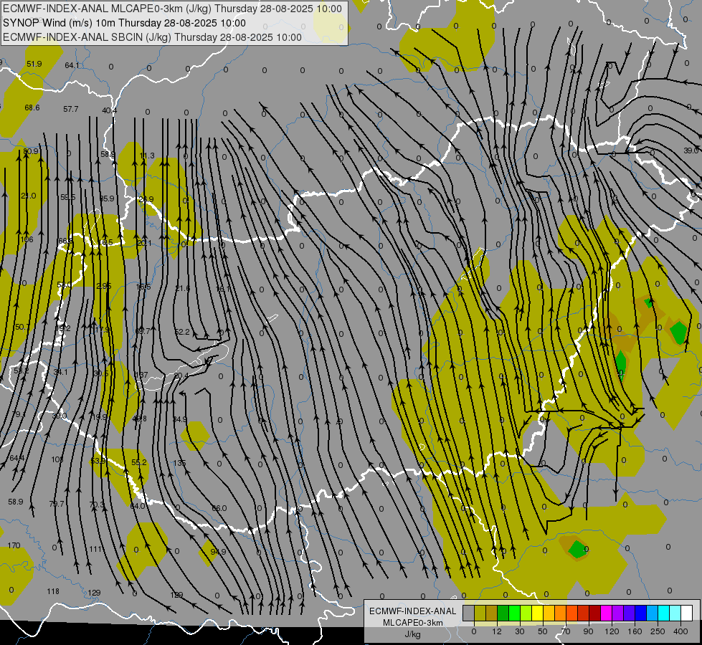This screenshot has height=645, width=702.
Task: Click the map value '80.9'
Action: [x=31, y=151]
